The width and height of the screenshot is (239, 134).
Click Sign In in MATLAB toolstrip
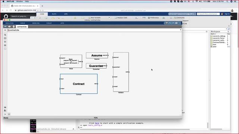click(227, 14)
